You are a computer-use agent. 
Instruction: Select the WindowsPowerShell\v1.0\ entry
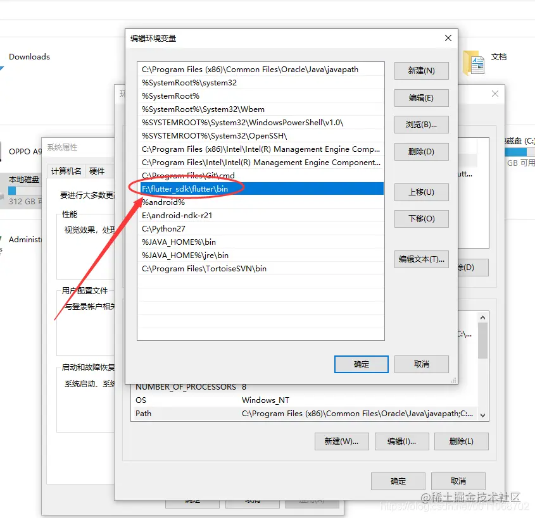pyautogui.click(x=261, y=123)
